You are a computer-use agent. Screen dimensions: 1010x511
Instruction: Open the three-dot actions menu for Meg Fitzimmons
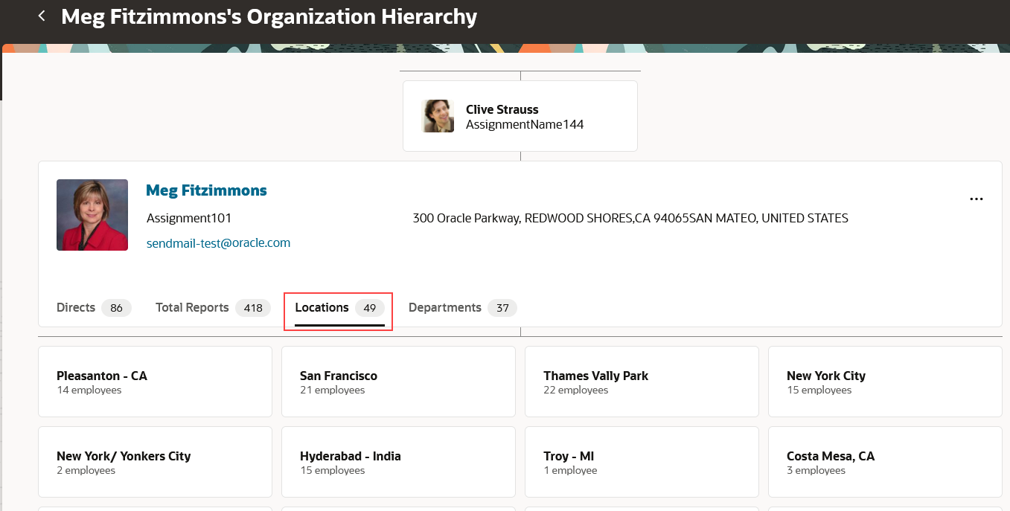977,199
